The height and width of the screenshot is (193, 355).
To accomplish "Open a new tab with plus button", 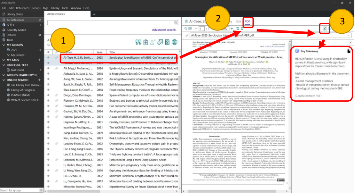I will (94, 14).
